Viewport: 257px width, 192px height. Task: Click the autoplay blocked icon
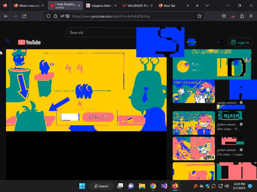click(68, 16)
